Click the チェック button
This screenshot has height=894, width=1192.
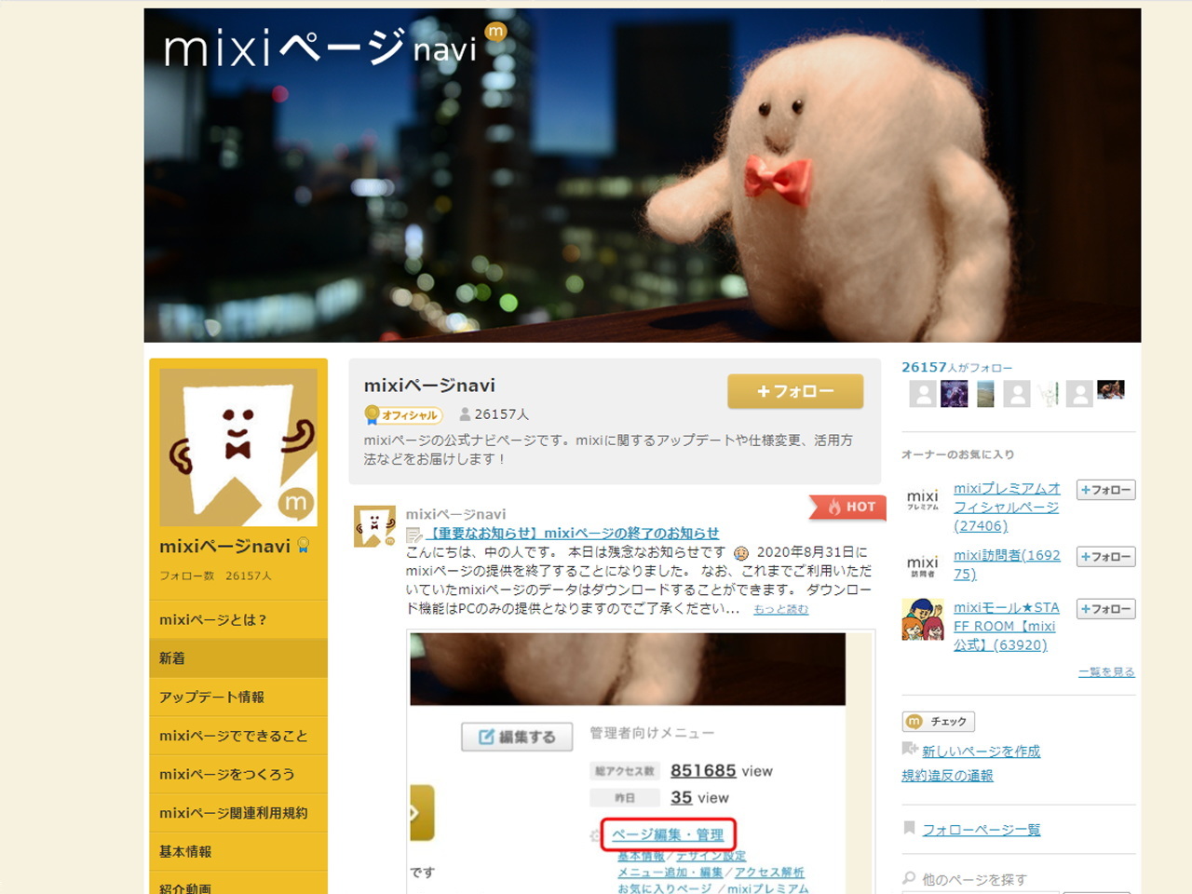tap(938, 722)
